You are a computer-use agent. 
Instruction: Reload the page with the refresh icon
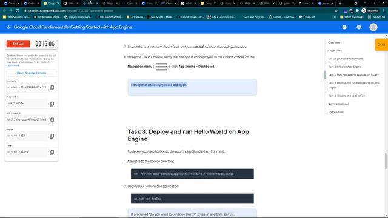(18, 11)
